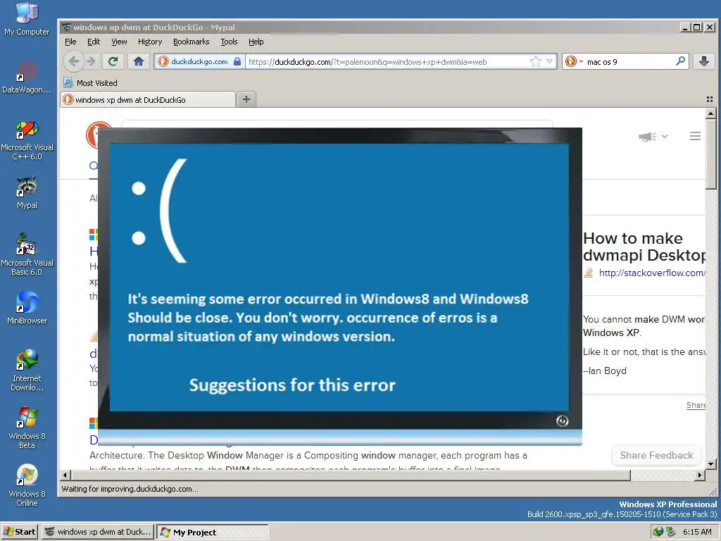The width and height of the screenshot is (721, 541).
Task: Launch Microsoft Visual C++ 6.0 shortcut
Action: click(27, 140)
